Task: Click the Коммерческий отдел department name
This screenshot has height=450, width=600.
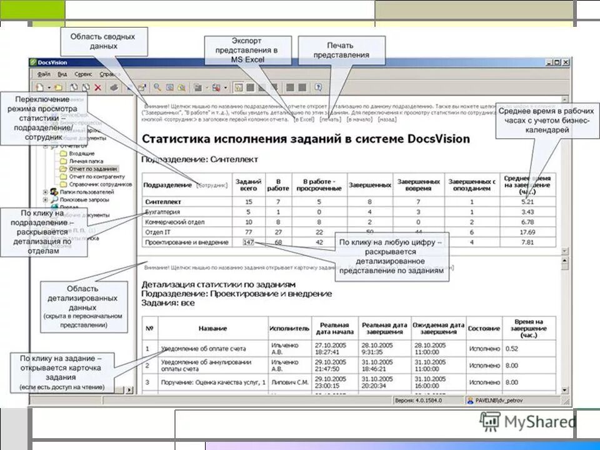Action: click(x=175, y=222)
